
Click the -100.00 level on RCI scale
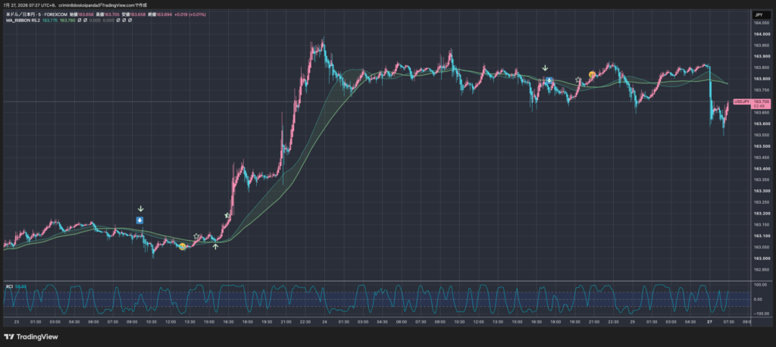tap(761, 314)
